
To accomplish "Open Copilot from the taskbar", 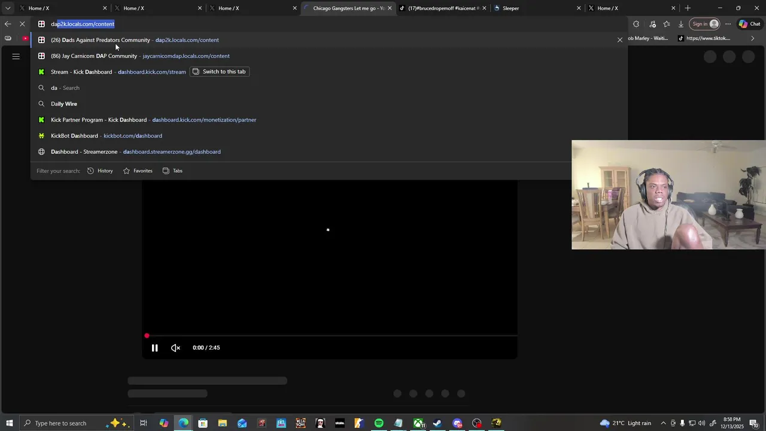I will tap(163, 423).
